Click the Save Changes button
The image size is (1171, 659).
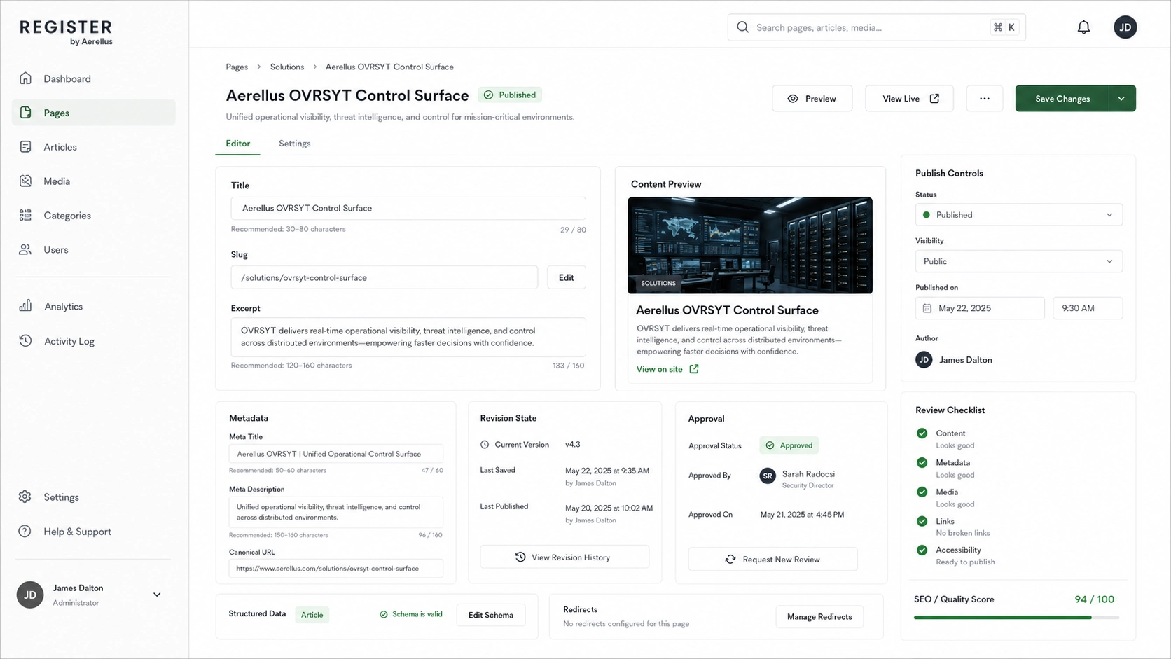pos(1062,99)
